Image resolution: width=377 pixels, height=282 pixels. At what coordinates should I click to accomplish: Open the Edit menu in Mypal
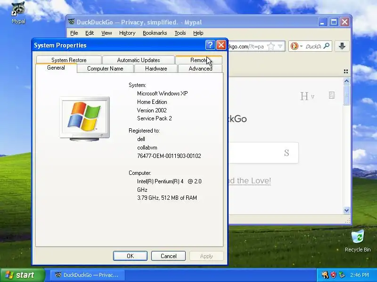90,33
